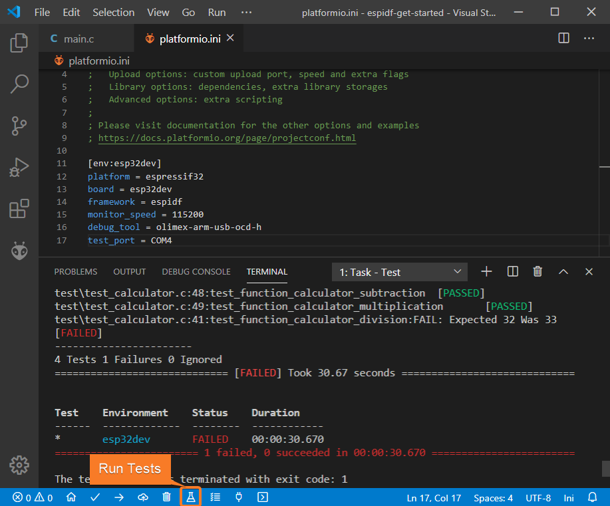Kill the terminal with trash icon
610x506 pixels.
point(537,271)
